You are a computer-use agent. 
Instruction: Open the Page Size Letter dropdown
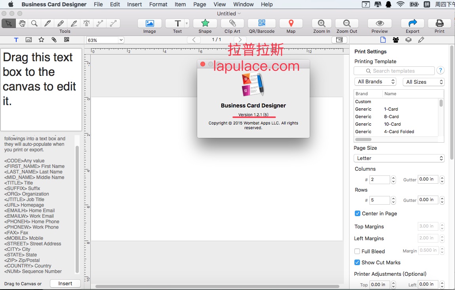click(399, 158)
